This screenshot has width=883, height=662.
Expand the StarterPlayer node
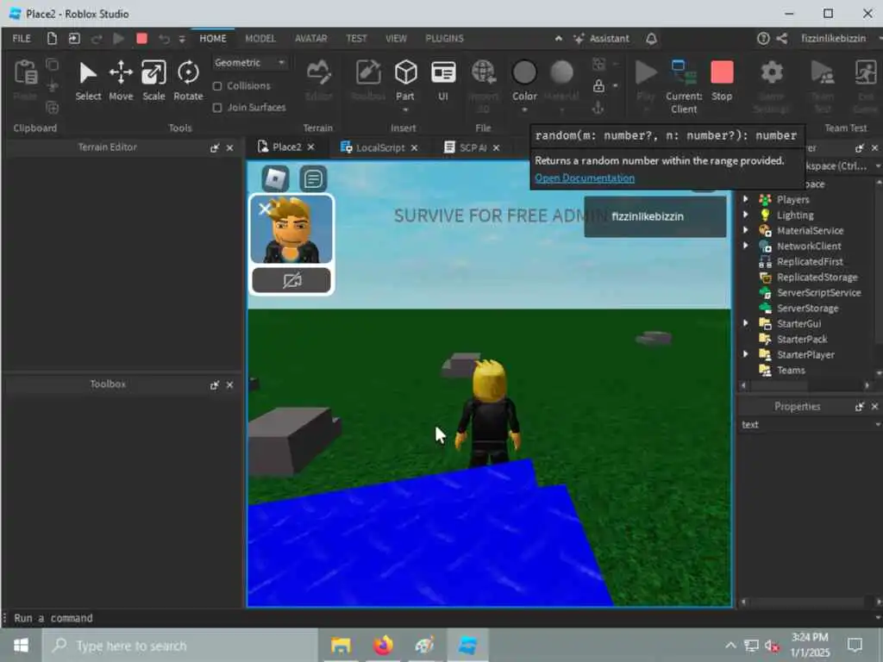pyautogui.click(x=746, y=354)
